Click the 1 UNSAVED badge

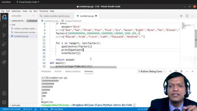[32, 21]
